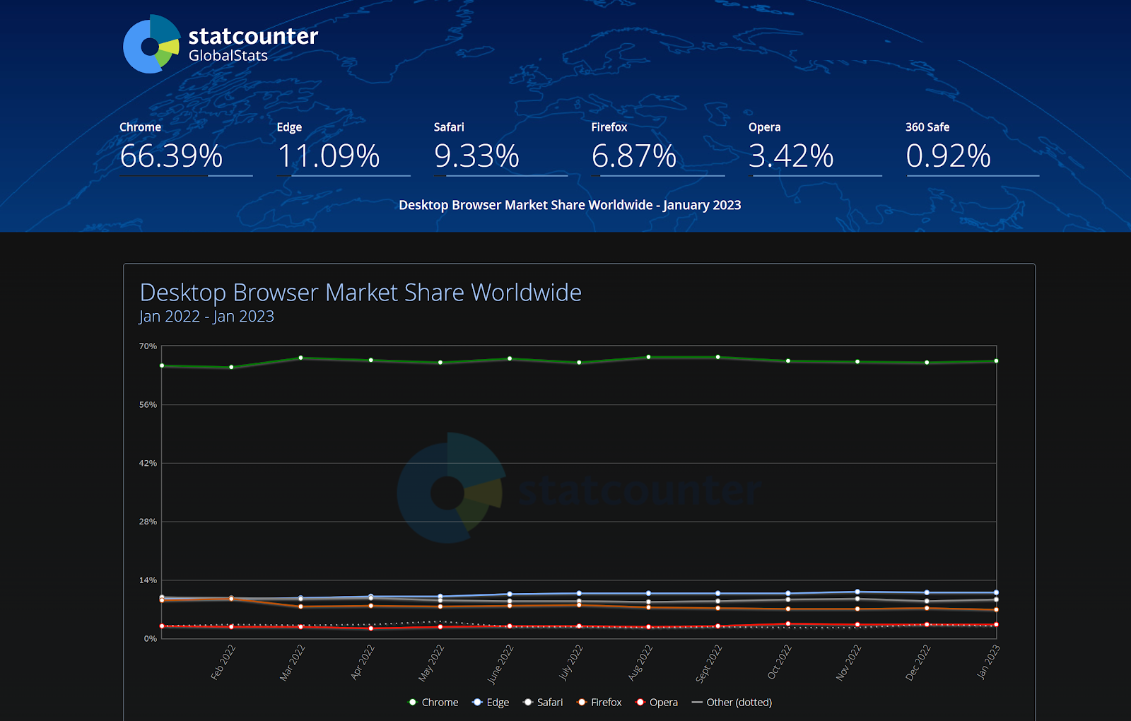Viewport: 1131px width, 721px height.
Task: Click the Jan 2022 - Jan 2023 subtitle
Action: [206, 317]
